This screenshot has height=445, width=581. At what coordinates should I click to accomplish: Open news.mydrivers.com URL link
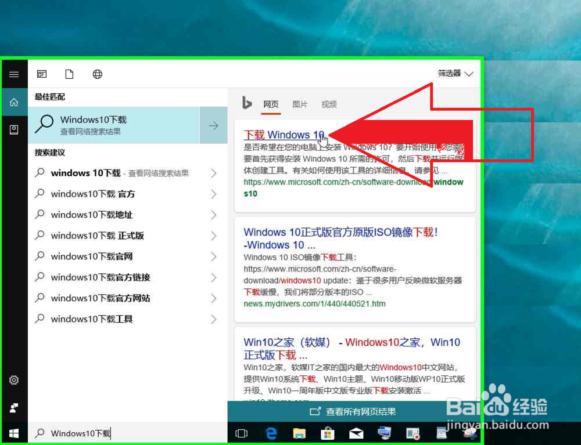pos(314,303)
